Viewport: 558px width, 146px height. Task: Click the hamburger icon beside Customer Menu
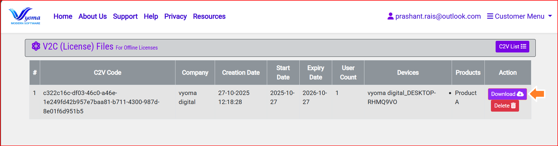(x=490, y=16)
